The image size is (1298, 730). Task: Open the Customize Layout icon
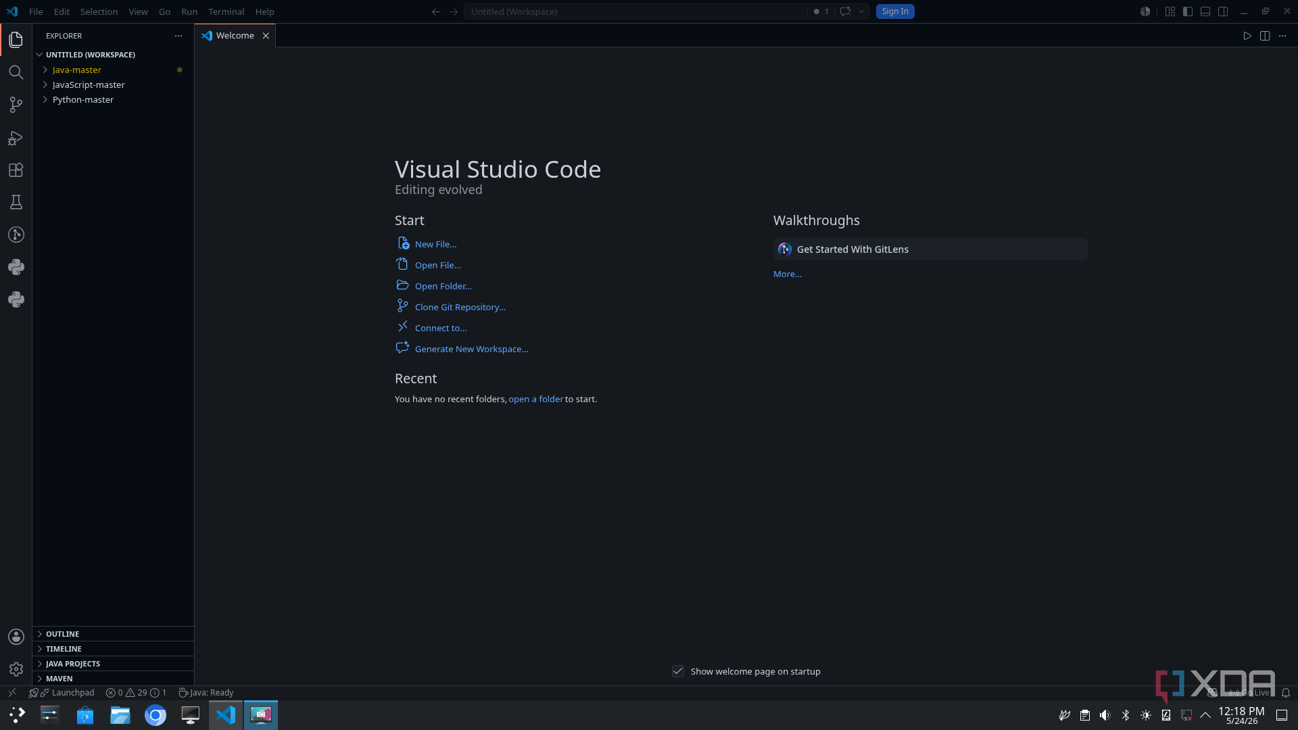[1170, 11]
